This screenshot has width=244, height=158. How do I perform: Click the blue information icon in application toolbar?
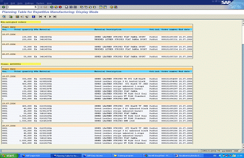pyautogui.click(x=33, y=17)
